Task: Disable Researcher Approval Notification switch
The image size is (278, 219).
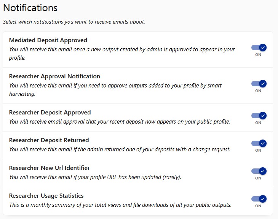Action: click(x=259, y=84)
